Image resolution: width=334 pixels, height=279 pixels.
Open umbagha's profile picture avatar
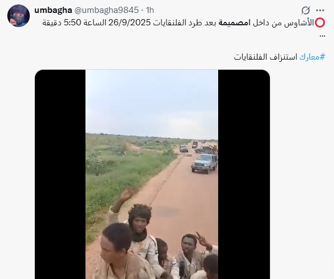tap(19, 16)
